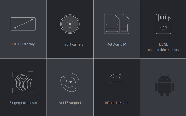Click the dual SIM cards icon
Image resolution: width=186 pixels, height=116 pixels.
(117, 24)
